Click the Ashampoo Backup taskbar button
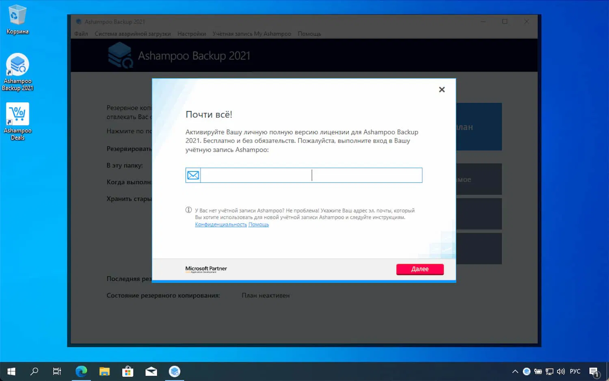 click(175, 371)
